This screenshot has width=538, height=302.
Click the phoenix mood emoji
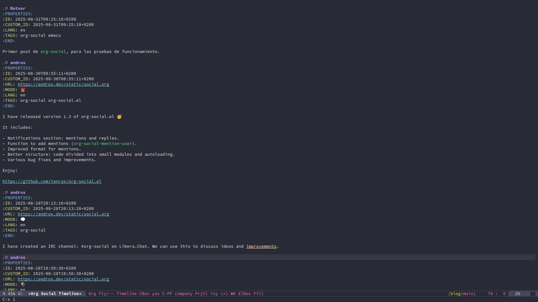click(23, 90)
